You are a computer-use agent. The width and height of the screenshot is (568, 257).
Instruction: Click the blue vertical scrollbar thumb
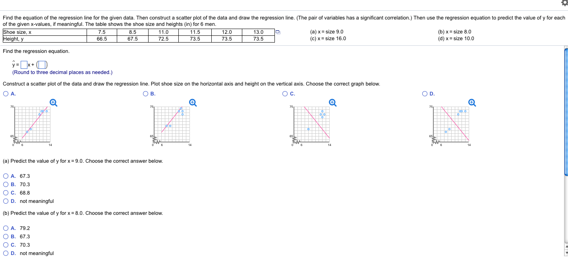566,111
